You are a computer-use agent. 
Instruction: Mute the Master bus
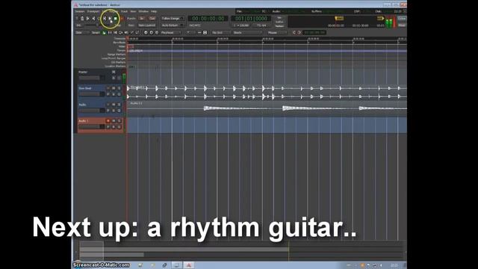(114, 72)
